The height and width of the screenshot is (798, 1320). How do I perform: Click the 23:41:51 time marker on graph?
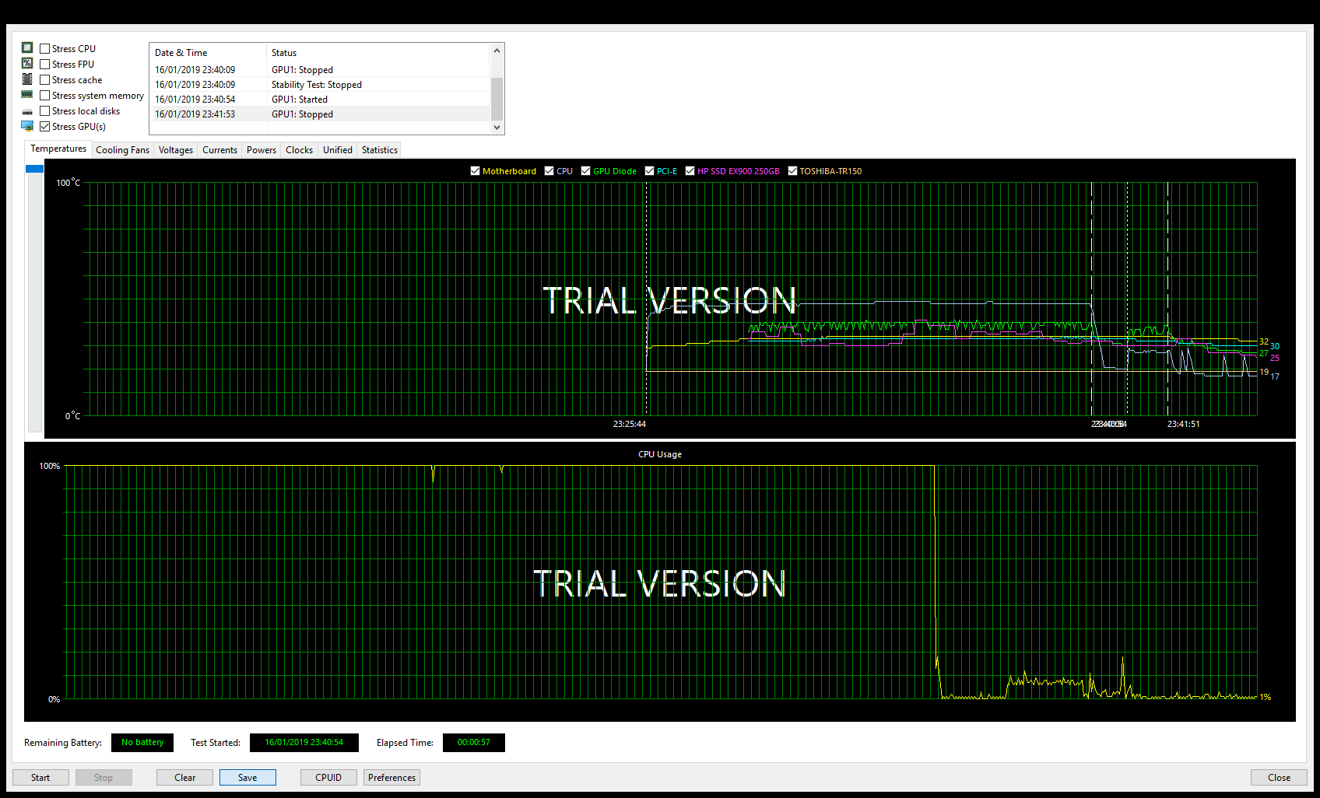[1183, 425]
